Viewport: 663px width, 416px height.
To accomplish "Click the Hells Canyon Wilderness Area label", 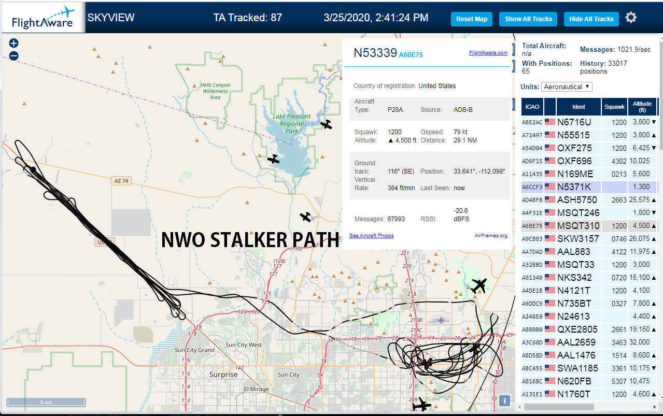I will 215,91.
